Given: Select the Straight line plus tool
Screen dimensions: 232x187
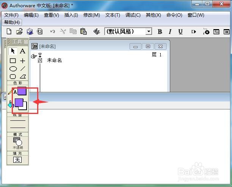Looking at the screenshot, I should click(x=22, y=61).
